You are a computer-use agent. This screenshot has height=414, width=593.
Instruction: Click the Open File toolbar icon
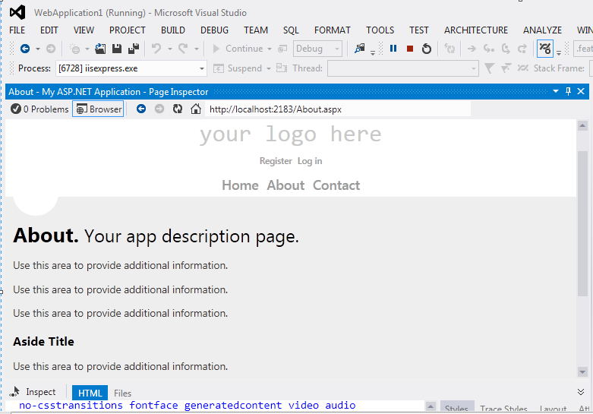point(100,49)
